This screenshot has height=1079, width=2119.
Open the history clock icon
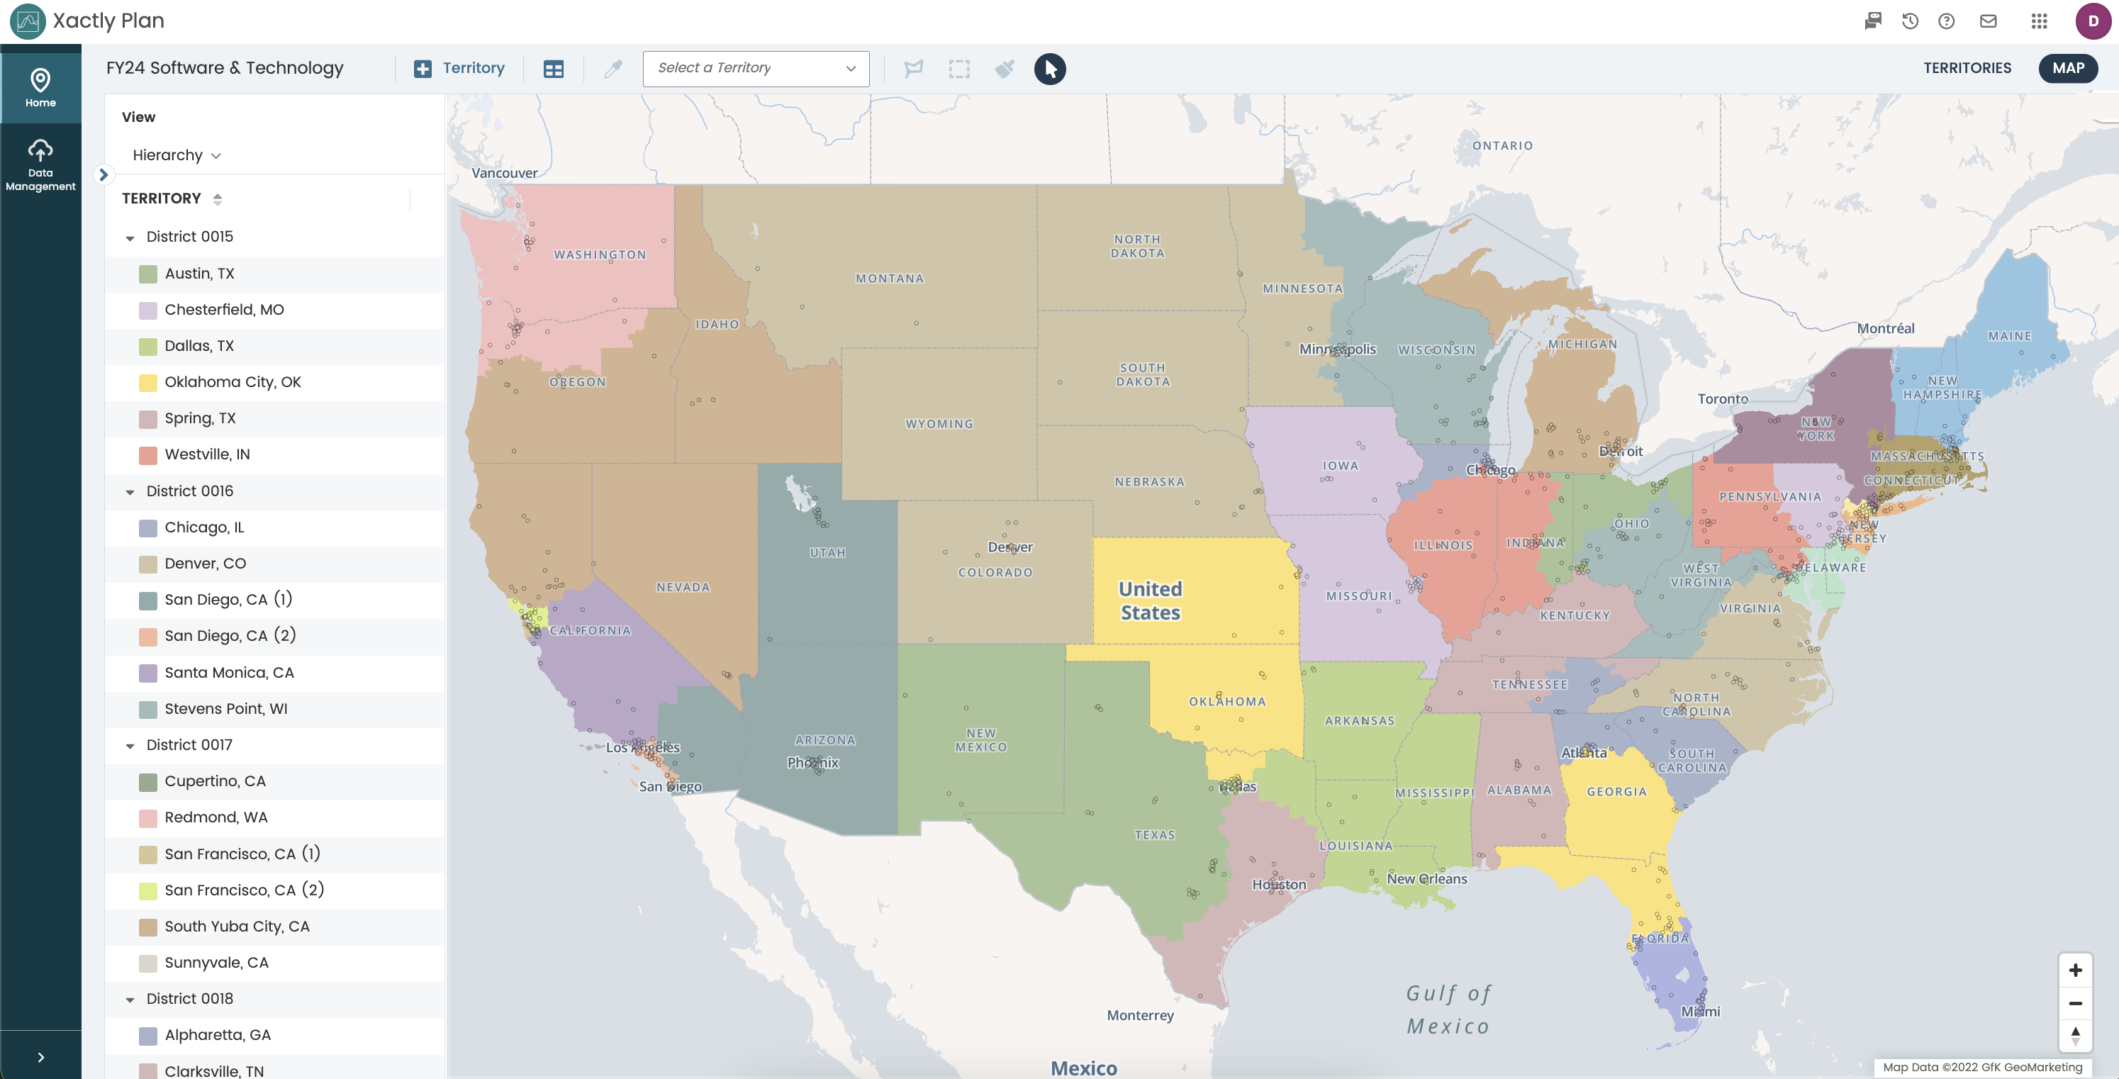(x=1910, y=21)
